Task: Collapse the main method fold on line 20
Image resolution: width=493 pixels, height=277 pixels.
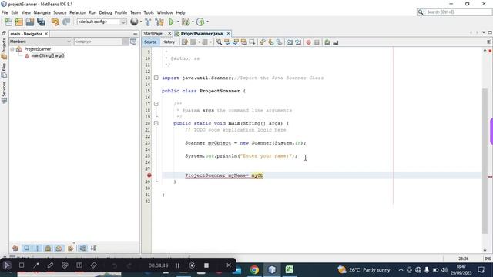Action: pyautogui.click(x=156, y=123)
